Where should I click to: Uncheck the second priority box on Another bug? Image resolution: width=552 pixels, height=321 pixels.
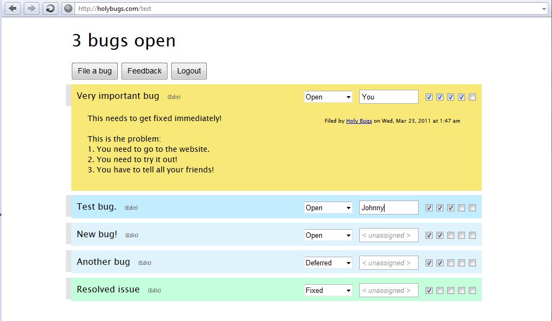(x=440, y=263)
